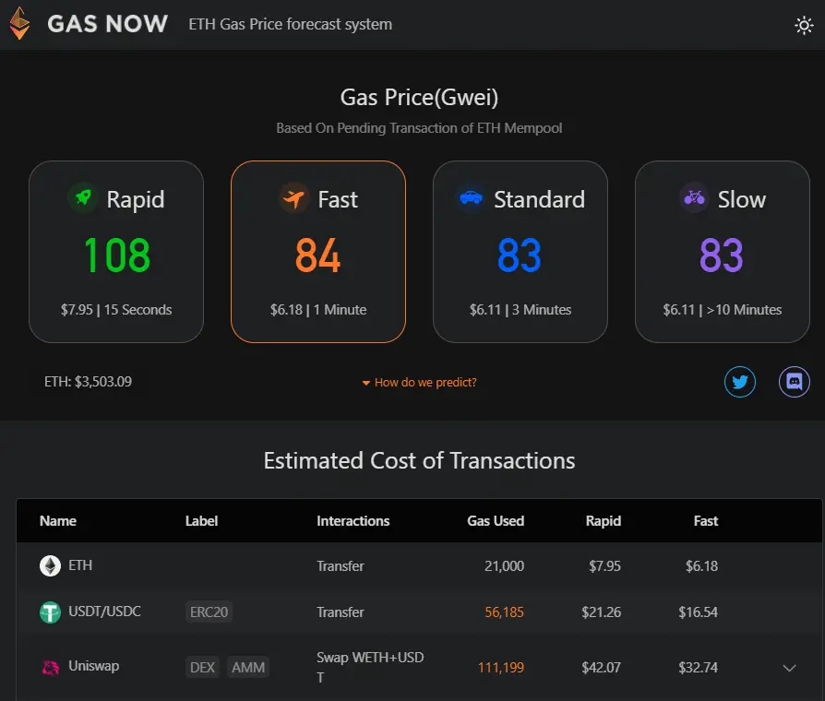This screenshot has height=701, width=825.
Task: Click the Fast column header in table
Action: coord(706,521)
